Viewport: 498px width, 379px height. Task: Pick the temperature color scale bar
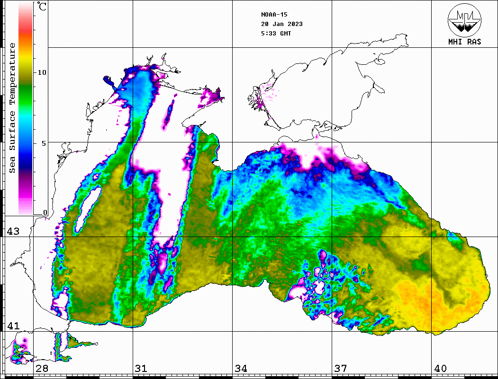point(26,108)
